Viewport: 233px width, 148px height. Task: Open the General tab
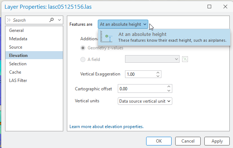point(34,30)
